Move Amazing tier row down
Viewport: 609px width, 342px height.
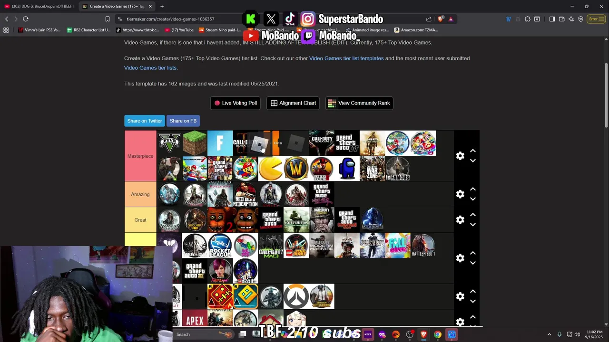pos(473,199)
